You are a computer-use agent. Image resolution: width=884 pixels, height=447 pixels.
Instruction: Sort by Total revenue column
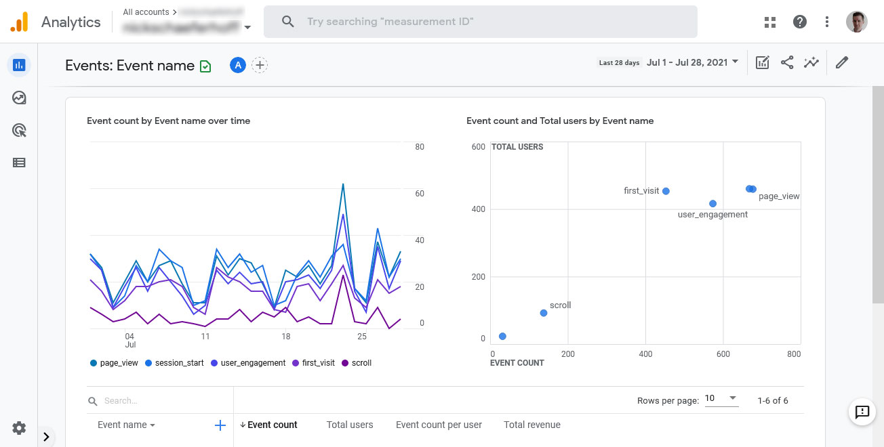coord(532,425)
